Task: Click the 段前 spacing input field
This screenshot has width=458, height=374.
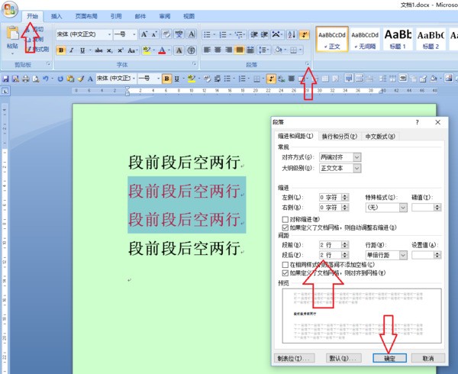Action: (329, 245)
